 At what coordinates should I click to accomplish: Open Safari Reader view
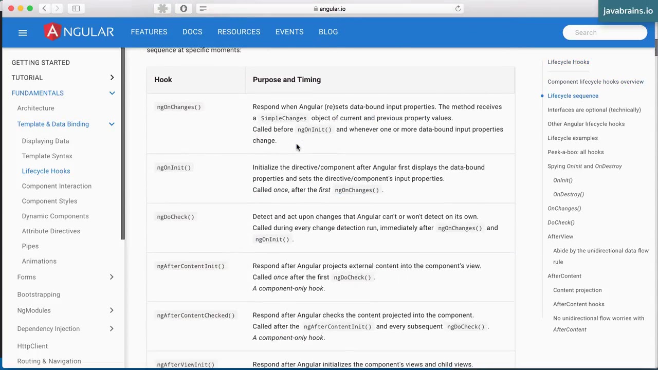click(203, 8)
